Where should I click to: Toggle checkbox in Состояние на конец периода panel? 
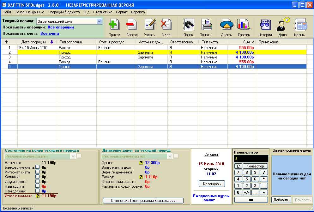tap(79, 156)
